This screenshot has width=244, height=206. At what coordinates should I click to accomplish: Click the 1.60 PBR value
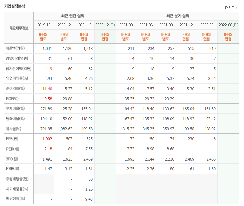[x=212, y=169]
